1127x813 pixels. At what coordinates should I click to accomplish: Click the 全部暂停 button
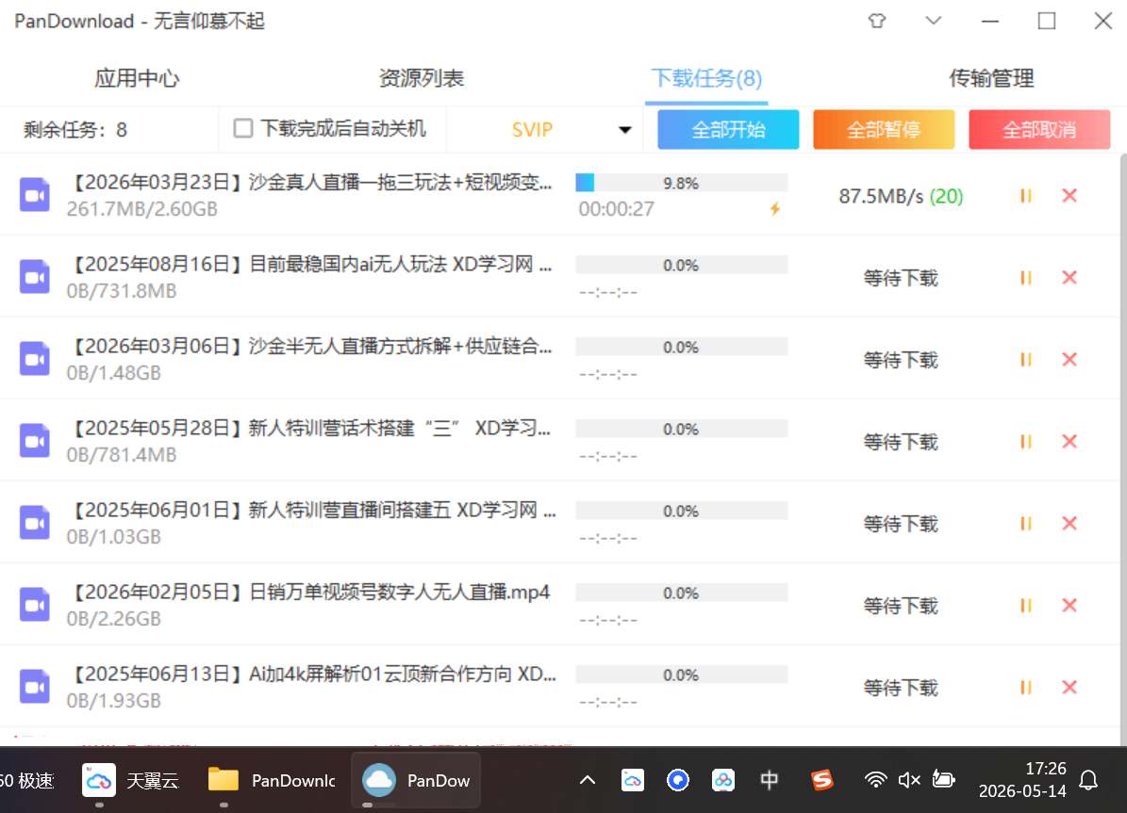click(884, 130)
